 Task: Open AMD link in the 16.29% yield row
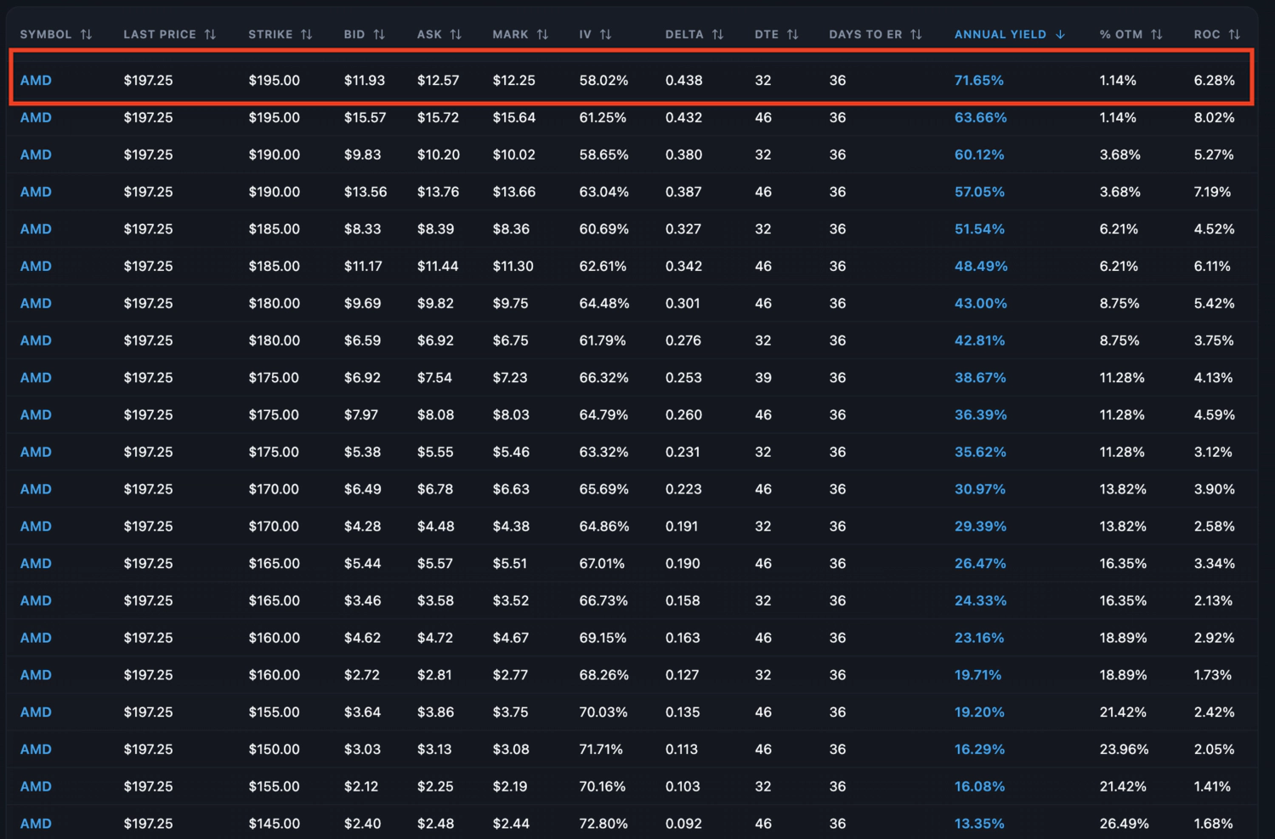36,749
